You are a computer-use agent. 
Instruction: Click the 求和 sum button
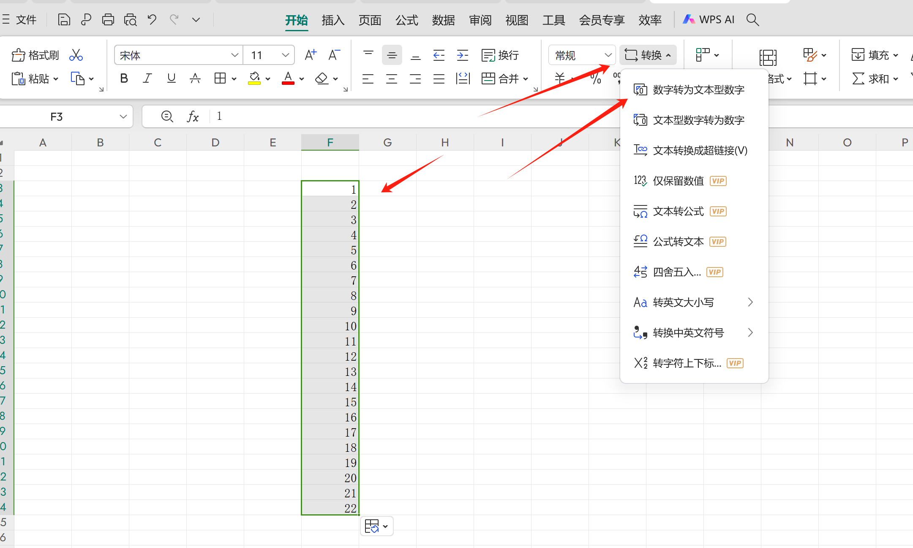pyautogui.click(x=875, y=79)
